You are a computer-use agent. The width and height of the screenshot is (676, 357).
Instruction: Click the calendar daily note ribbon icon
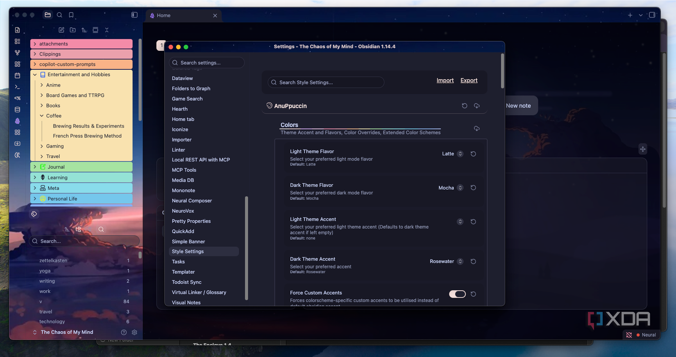click(17, 75)
